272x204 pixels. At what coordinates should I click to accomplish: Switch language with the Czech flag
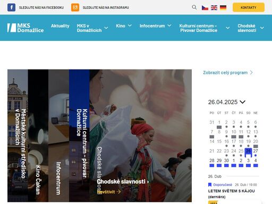(205, 7)
